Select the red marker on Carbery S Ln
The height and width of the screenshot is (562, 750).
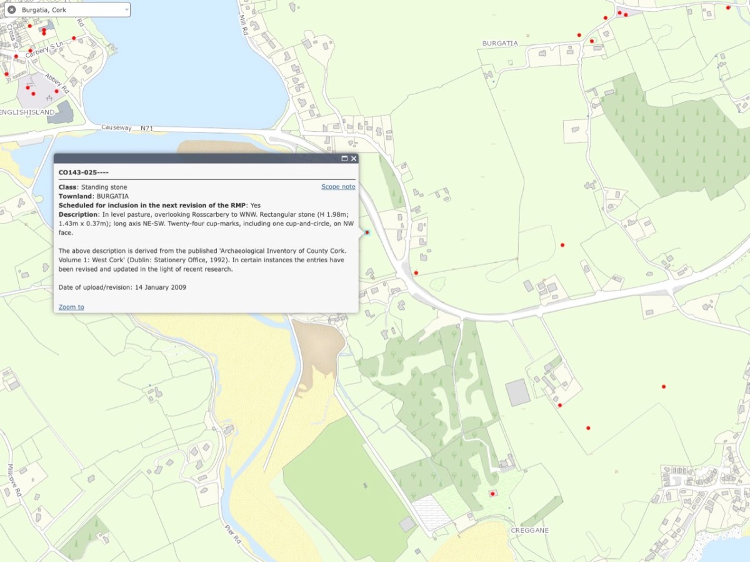pos(30,51)
